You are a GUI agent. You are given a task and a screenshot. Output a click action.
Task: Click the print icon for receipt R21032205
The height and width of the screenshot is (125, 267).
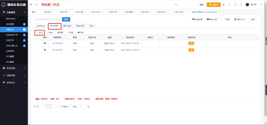(x=45, y=50)
